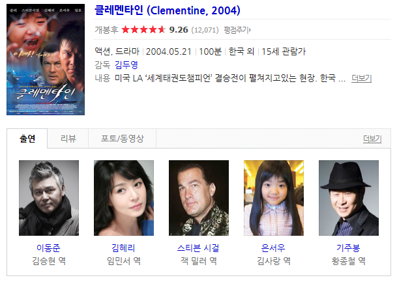The image size is (397, 282).
Task: Click 은서우's portrait photo
Action: (274, 198)
